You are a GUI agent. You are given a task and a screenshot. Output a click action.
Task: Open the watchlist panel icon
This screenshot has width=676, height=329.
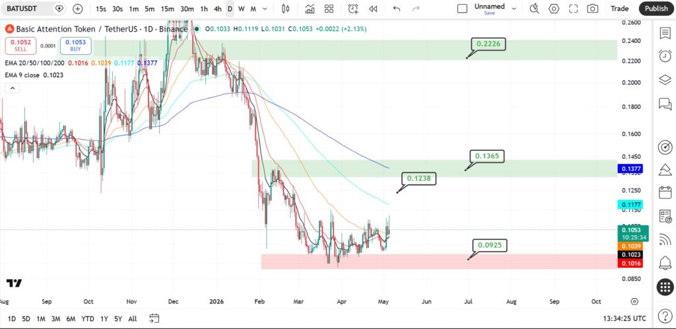pyautogui.click(x=665, y=33)
